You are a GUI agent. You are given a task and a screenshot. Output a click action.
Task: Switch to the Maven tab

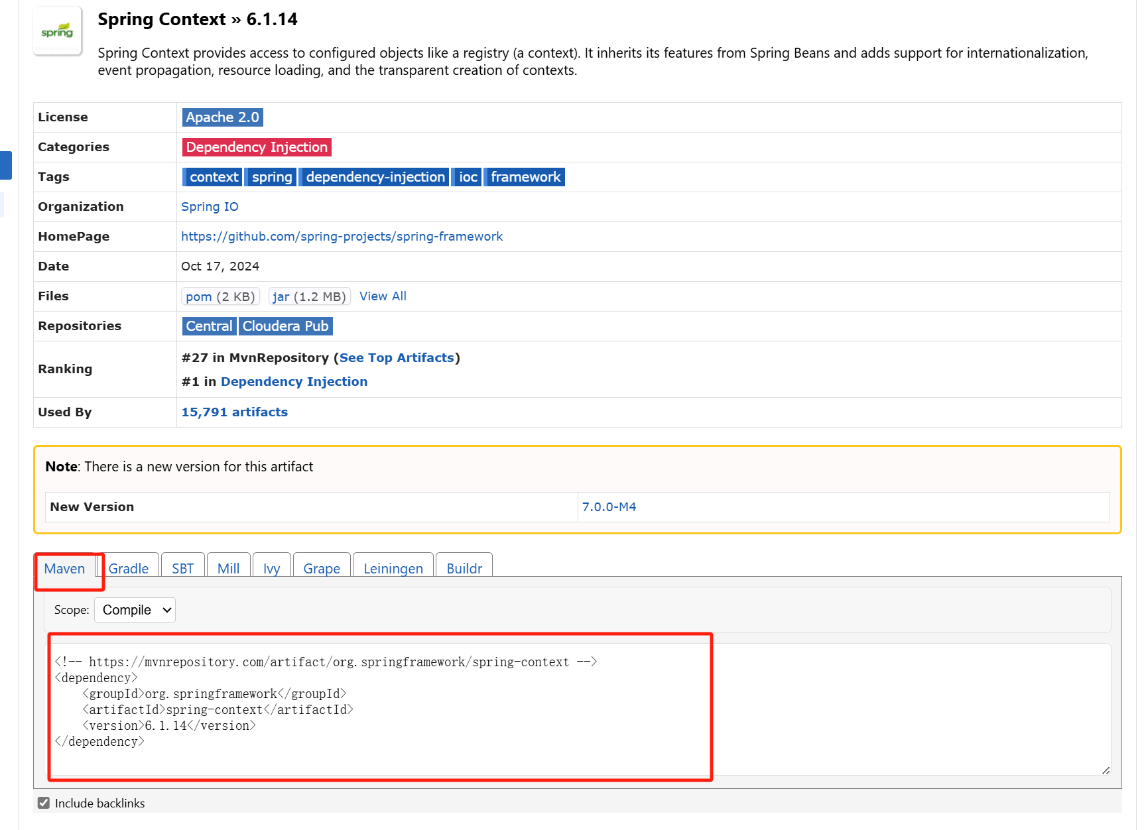click(x=64, y=569)
